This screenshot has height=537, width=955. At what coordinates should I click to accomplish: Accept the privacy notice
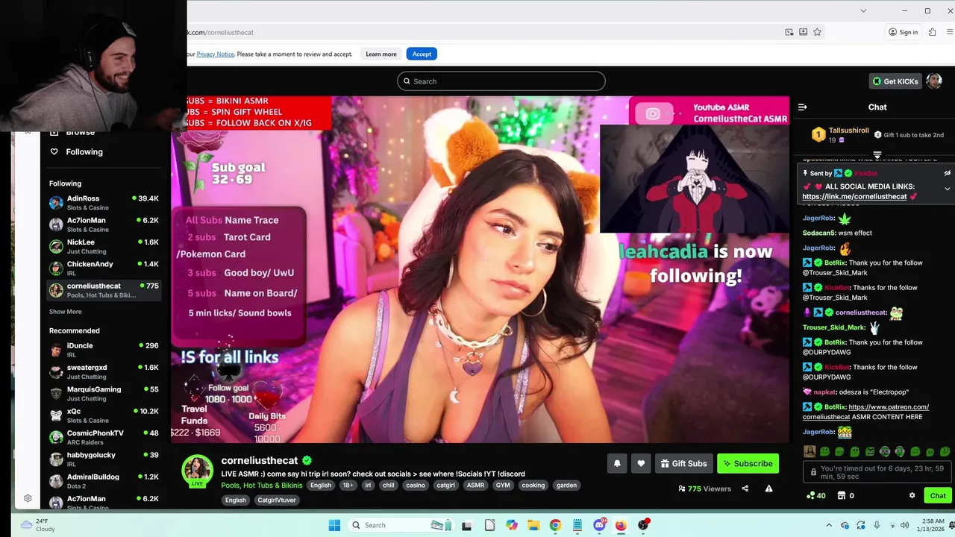[x=422, y=54]
